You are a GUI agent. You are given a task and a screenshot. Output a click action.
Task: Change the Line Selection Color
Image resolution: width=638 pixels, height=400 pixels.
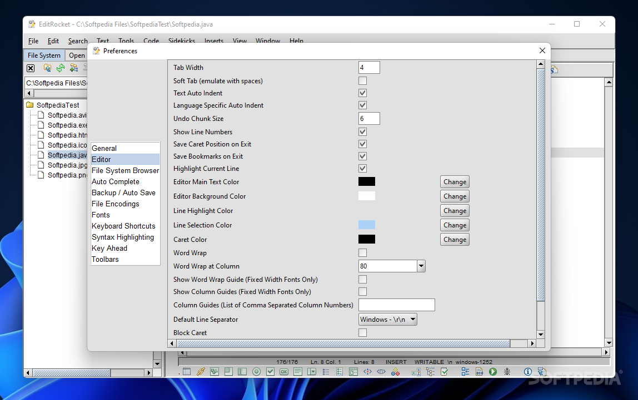455,225
